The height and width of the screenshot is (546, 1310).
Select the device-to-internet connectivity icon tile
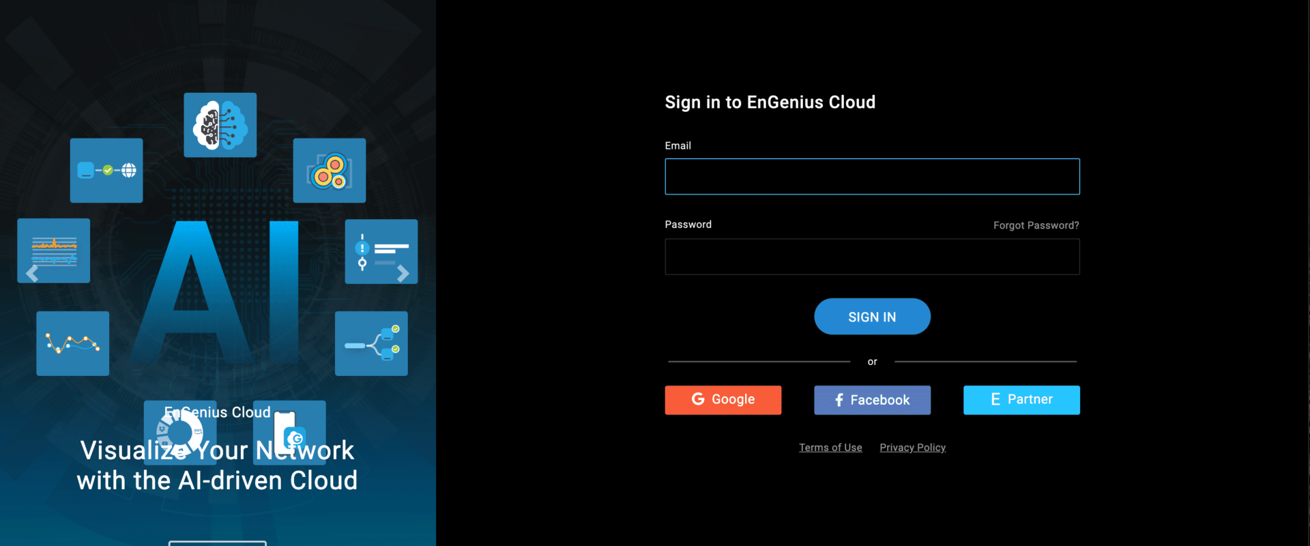pos(106,171)
